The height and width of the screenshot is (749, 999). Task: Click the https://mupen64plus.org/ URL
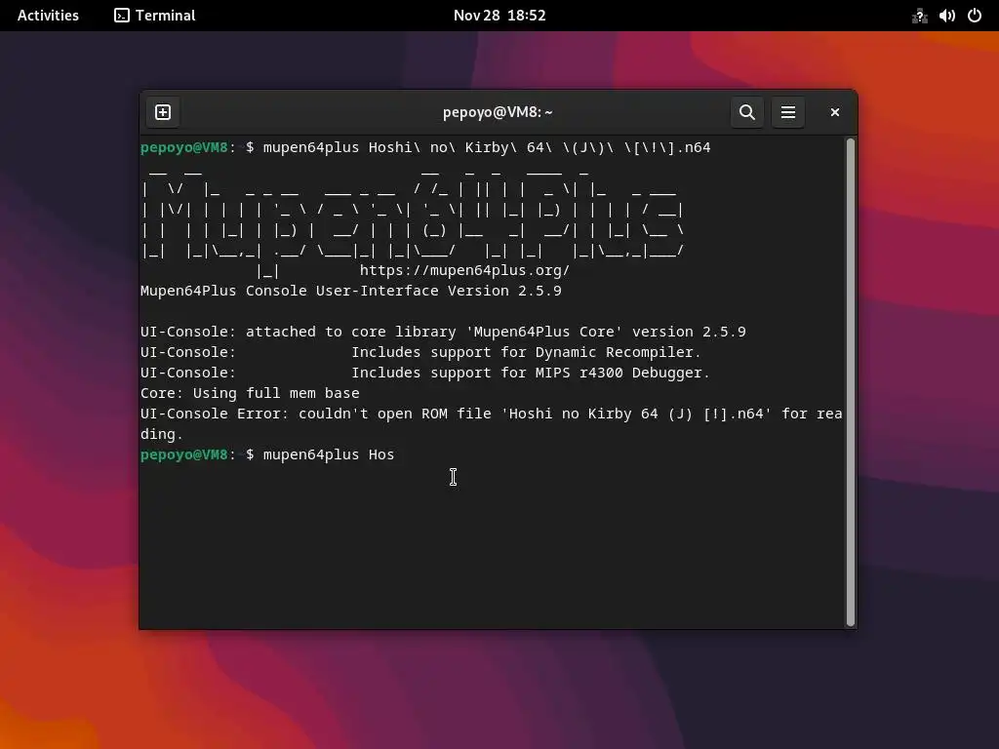pos(464,270)
